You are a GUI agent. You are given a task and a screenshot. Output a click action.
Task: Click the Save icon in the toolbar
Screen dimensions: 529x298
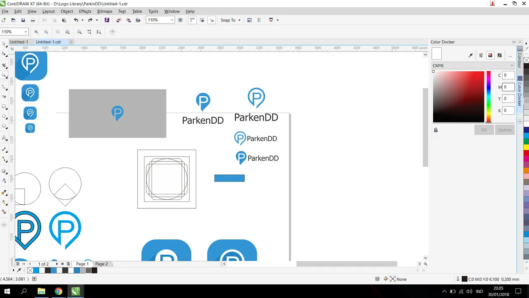[x=23, y=20]
